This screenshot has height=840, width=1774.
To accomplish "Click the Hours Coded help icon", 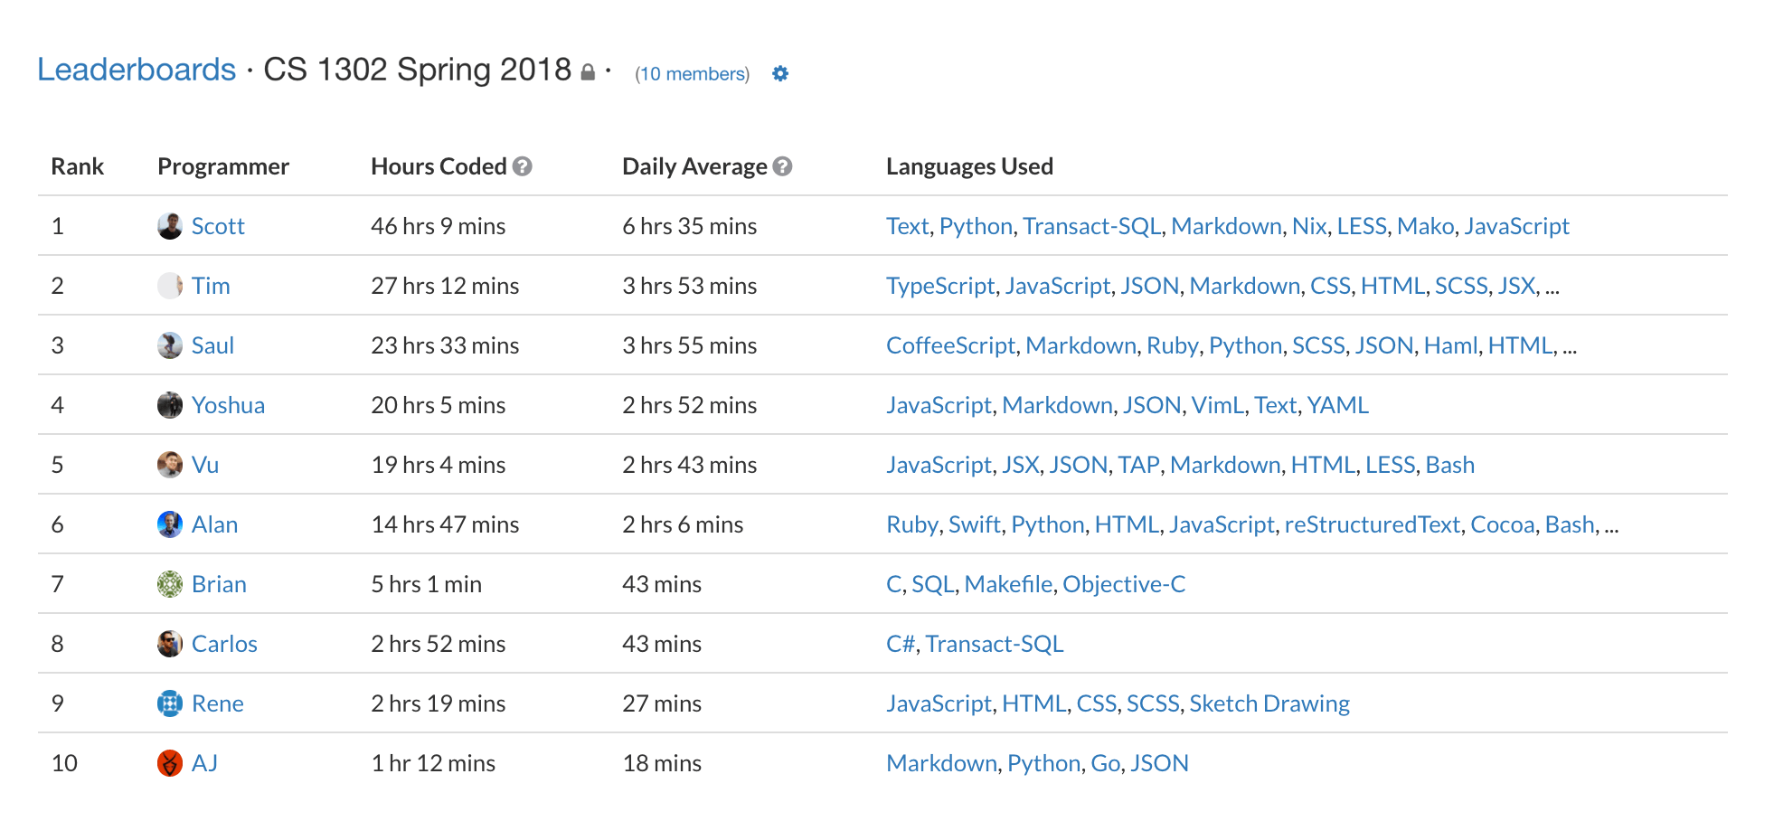I will [x=523, y=166].
